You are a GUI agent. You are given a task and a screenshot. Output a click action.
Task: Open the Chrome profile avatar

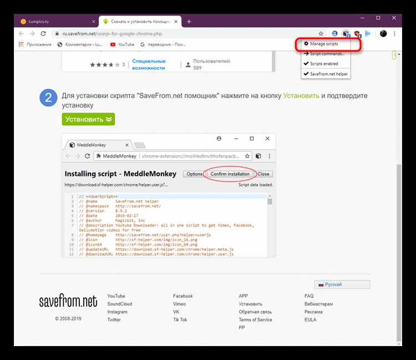pyautogui.click(x=383, y=34)
